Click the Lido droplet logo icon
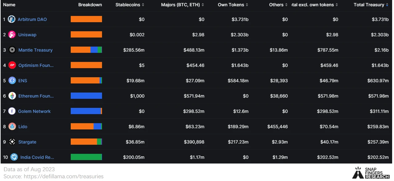Image resolution: width=394 pixels, height=181 pixels. [x=12, y=127]
